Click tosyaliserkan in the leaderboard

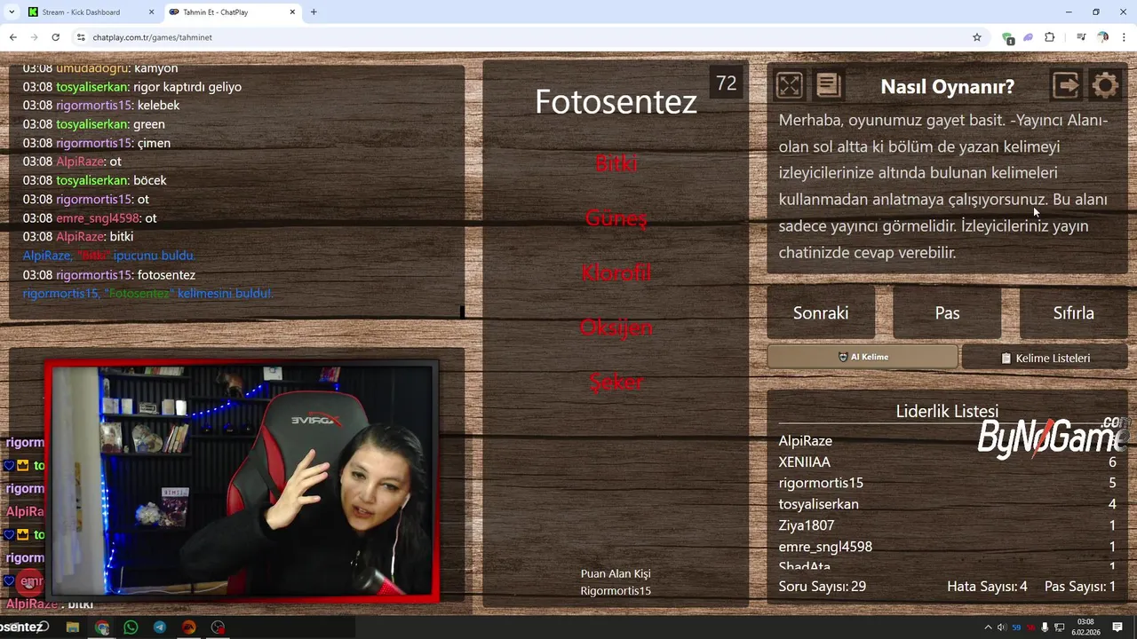tap(818, 504)
